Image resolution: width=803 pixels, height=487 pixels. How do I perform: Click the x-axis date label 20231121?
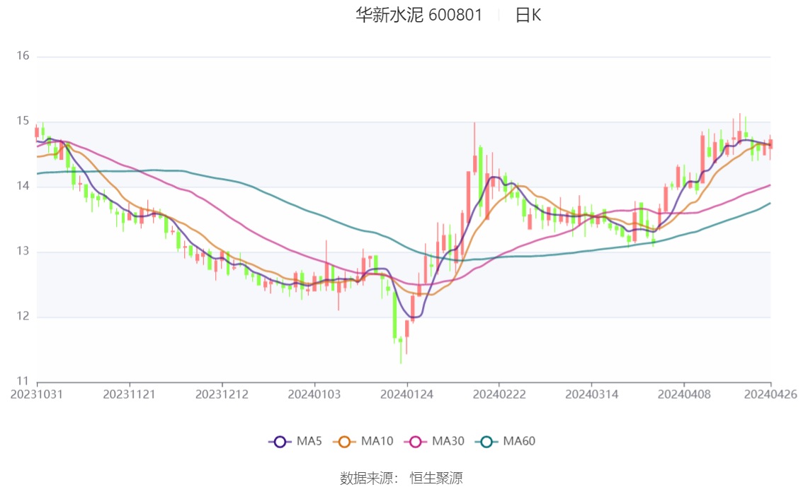pos(129,394)
